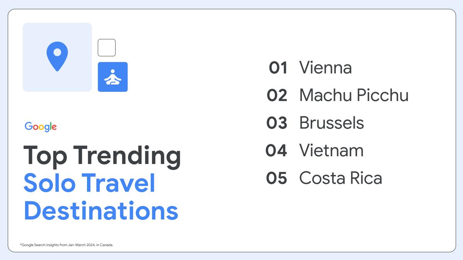Viewport: 463px width, 260px height.
Task: Click the Google Search insights footnote
Action: (66, 245)
